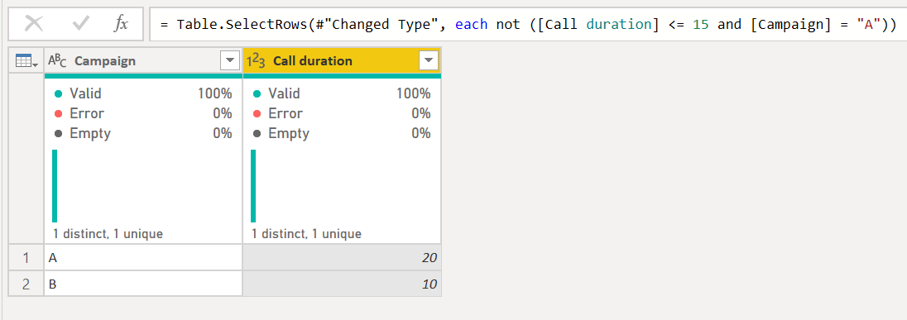Click the Call duration cell with 20
Image resolution: width=907 pixels, height=320 pixels.
pos(342,258)
